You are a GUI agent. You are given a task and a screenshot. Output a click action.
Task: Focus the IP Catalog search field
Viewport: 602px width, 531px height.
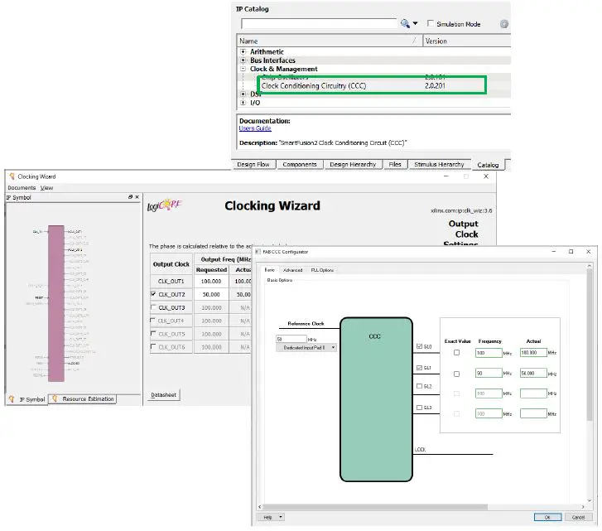[319, 23]
